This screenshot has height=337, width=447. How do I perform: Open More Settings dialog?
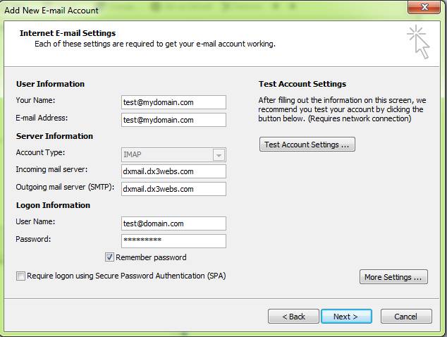(393, 277)
